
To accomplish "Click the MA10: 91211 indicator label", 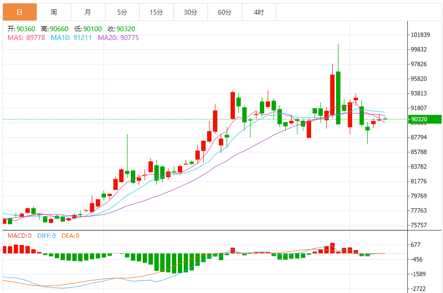I will (71, 38).
